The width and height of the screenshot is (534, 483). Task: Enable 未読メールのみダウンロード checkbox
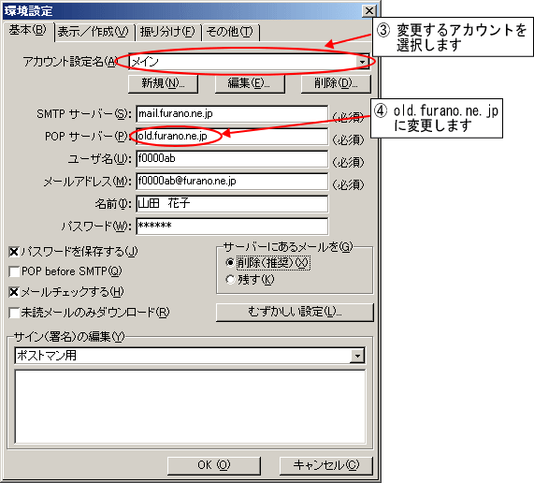(x=14, y=313)
